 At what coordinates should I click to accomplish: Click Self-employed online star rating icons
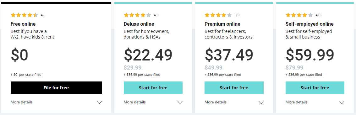click(299, 15)
